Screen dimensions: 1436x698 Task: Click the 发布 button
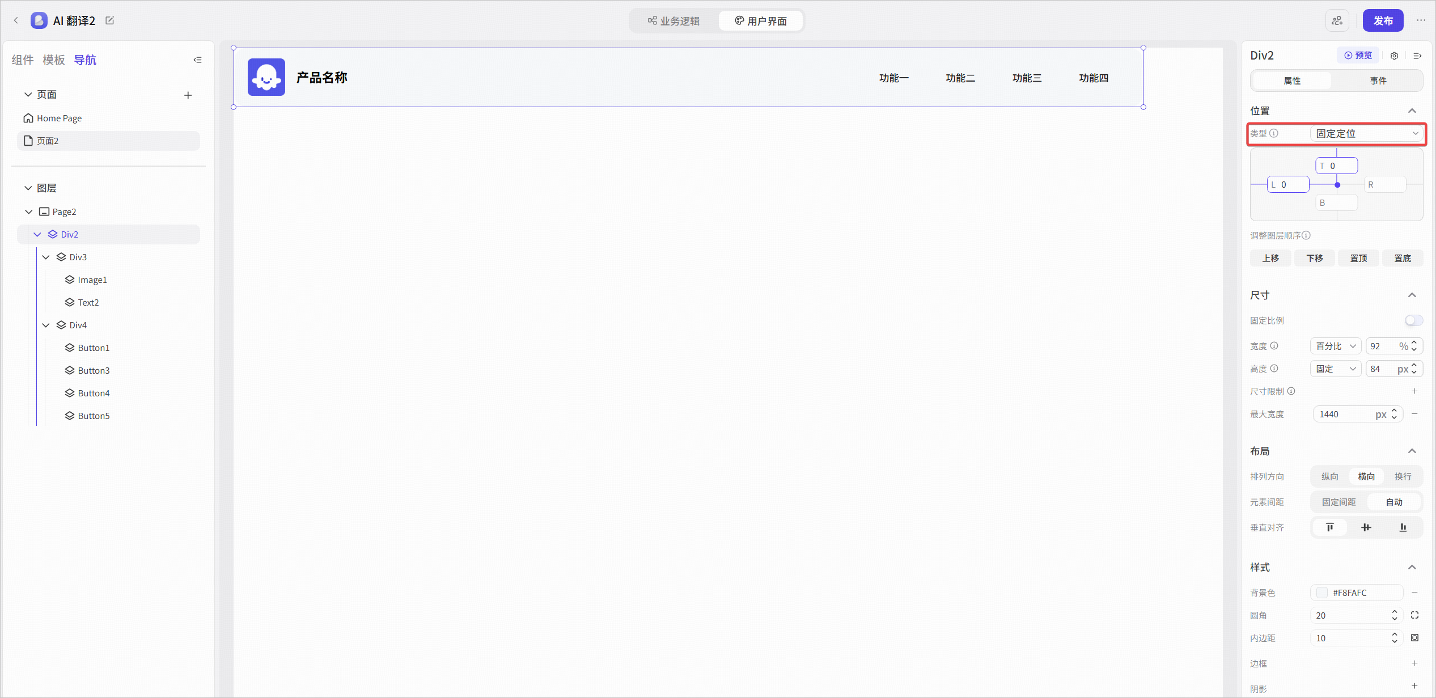coord(1383,20)
